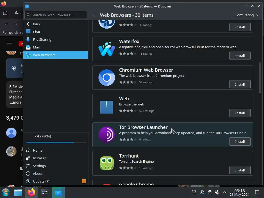Click the Web app archive icon

(x=107, y=107)
